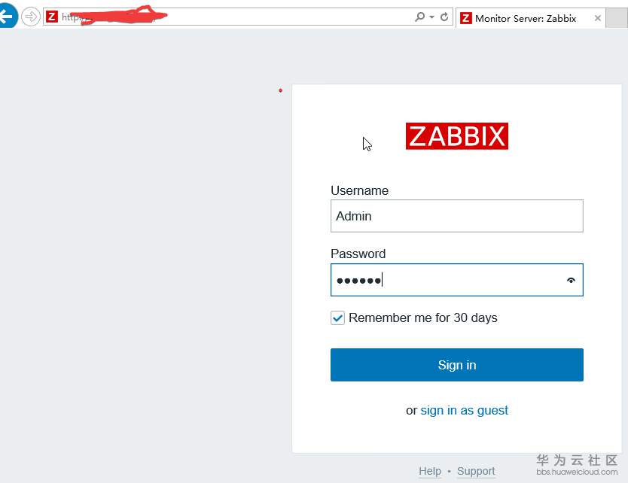Click the browser forward arrow button

point(30,17)
